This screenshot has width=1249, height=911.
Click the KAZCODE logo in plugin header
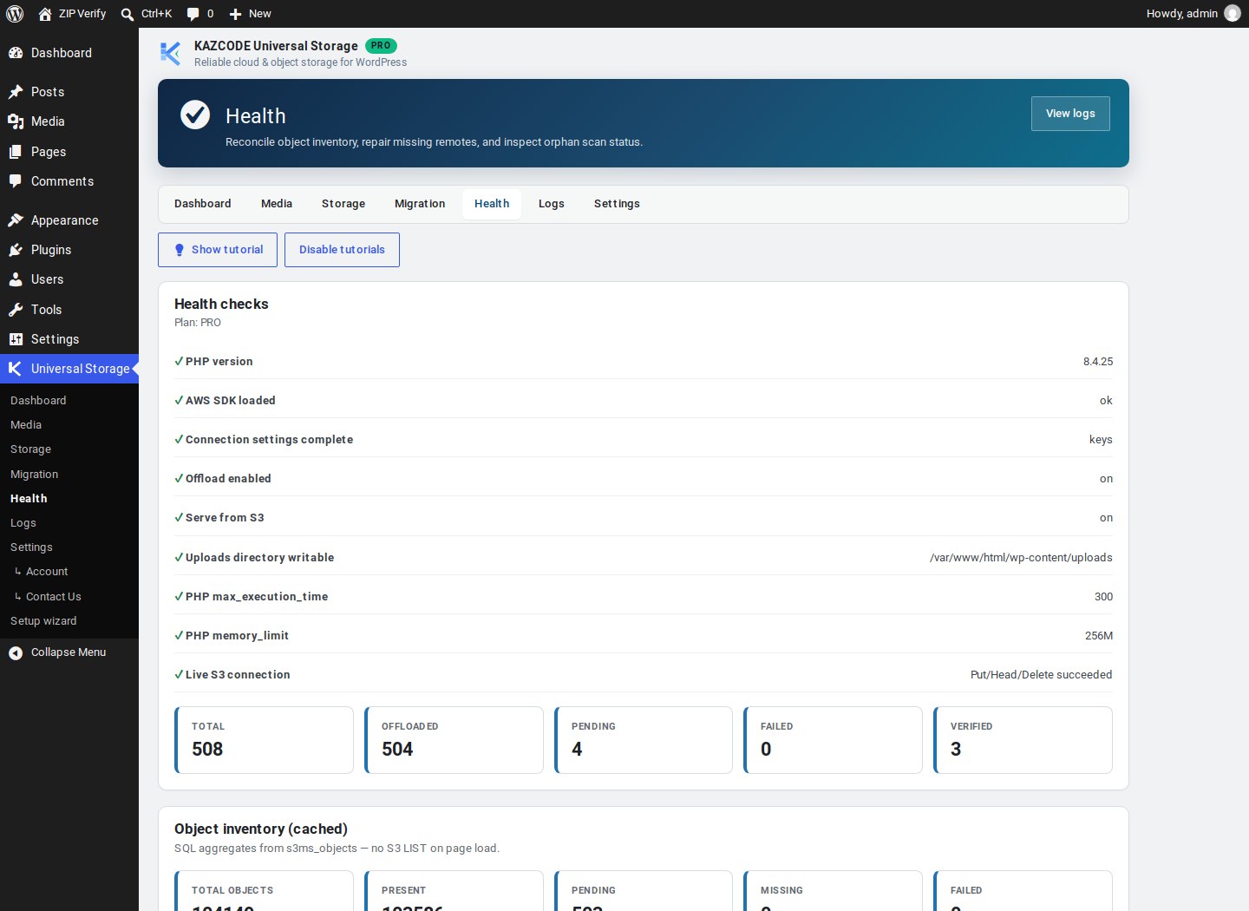tap(171, 53)
